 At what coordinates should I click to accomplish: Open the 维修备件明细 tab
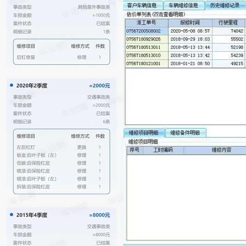[x=185, y=133]
